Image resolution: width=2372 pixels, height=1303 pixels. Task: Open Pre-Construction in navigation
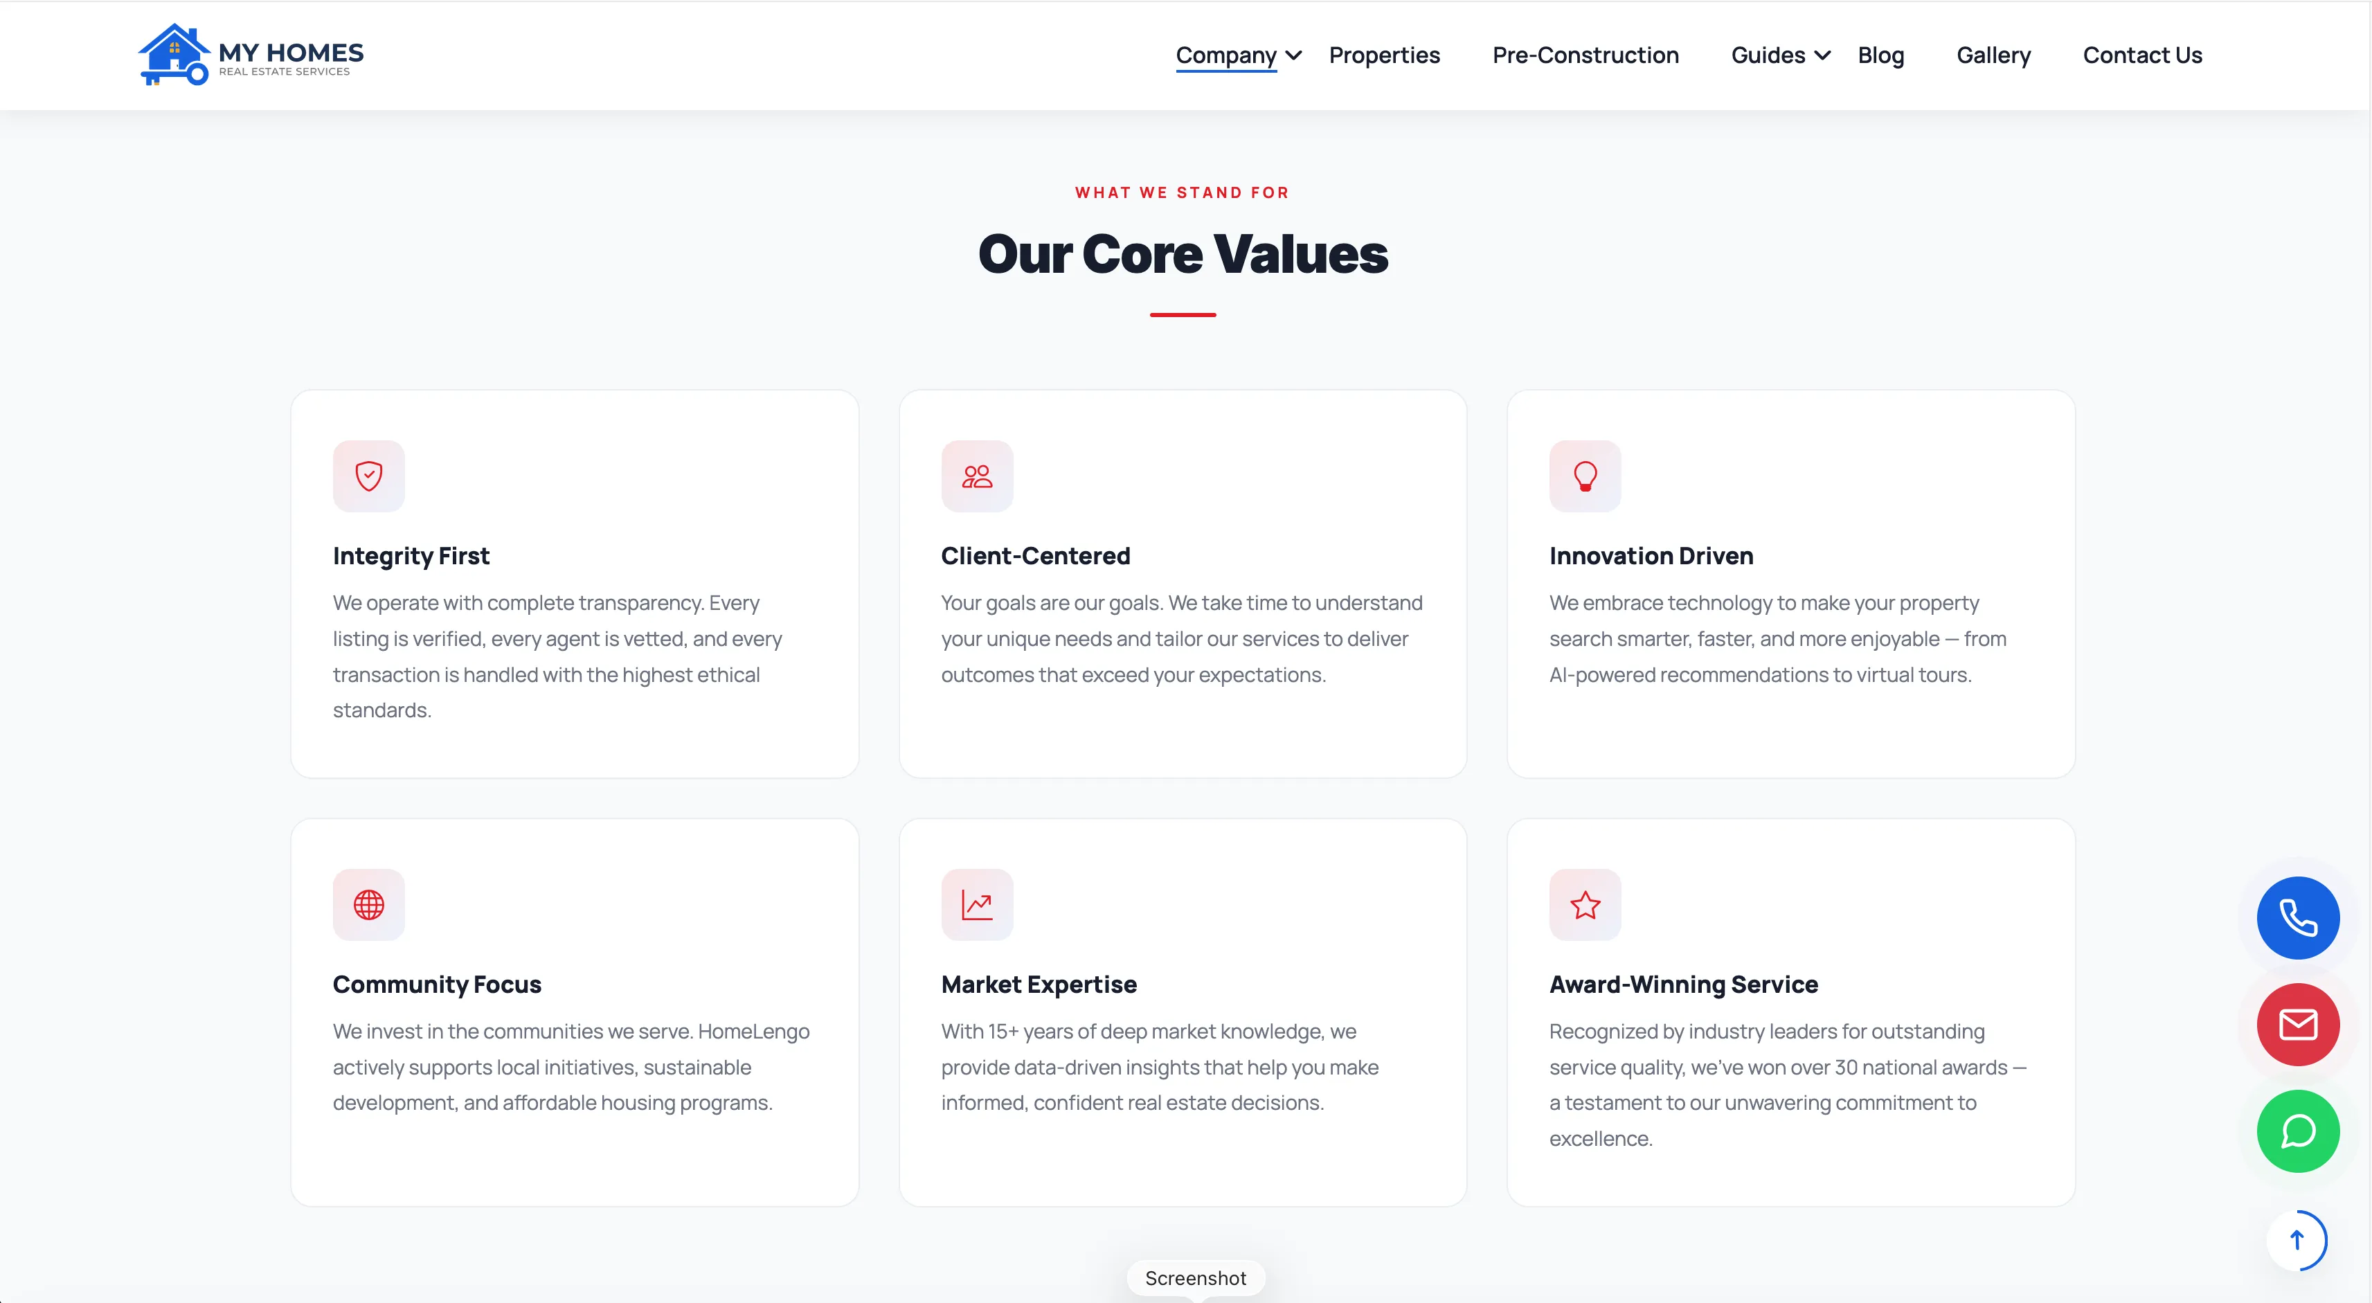pyautogui.click(x=1585, y=55)
